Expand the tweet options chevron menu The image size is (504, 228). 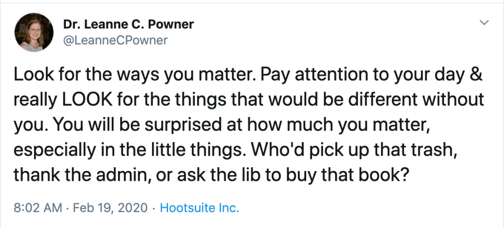point(484,23)
